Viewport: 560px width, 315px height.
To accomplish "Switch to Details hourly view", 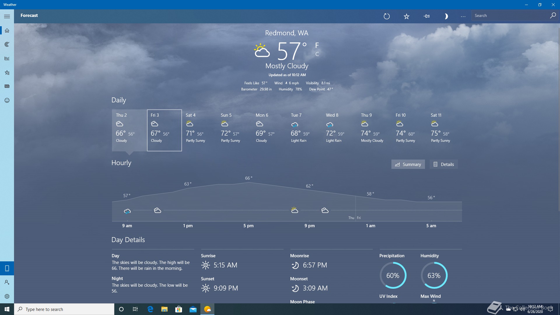I will [444, 164].
